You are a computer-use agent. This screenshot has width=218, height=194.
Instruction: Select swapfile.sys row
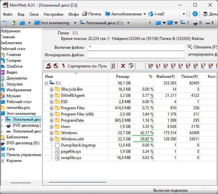(130, 158)
